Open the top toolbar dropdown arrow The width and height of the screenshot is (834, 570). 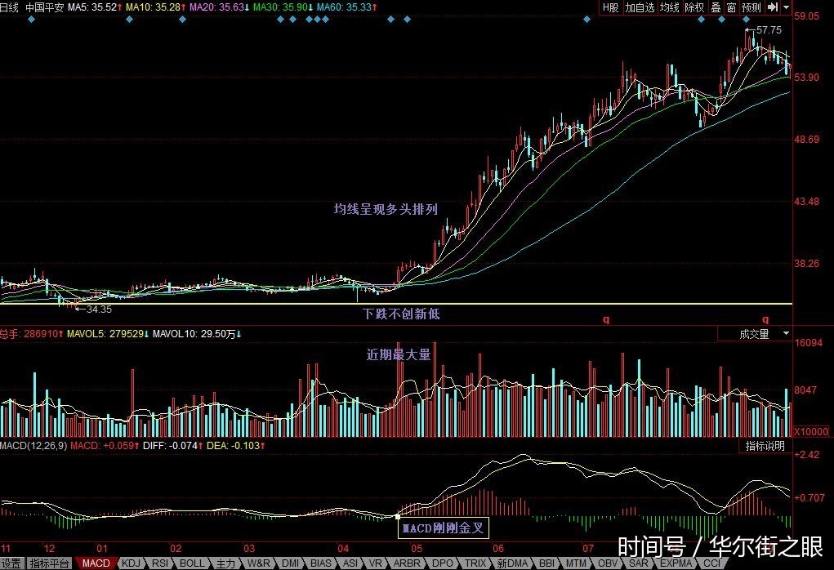[786, 7]
